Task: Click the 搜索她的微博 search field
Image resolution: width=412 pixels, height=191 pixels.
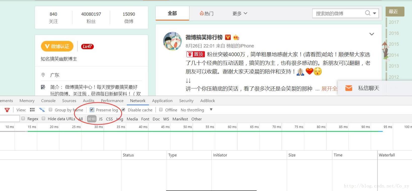Action: pyautogui.click(x=338, y=13)
